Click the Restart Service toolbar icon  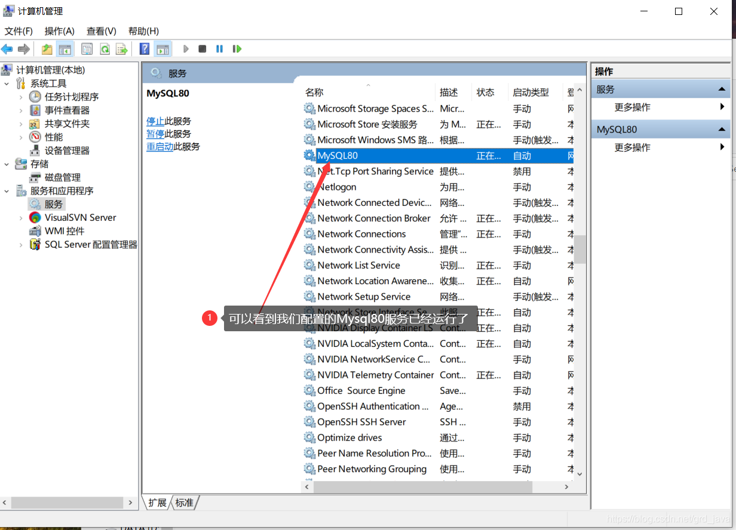click(x=237, y=49)
